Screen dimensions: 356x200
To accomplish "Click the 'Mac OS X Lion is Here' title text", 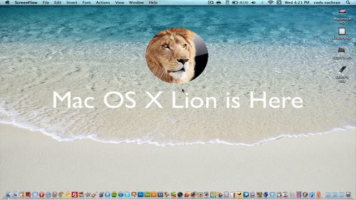I will 178,100.
